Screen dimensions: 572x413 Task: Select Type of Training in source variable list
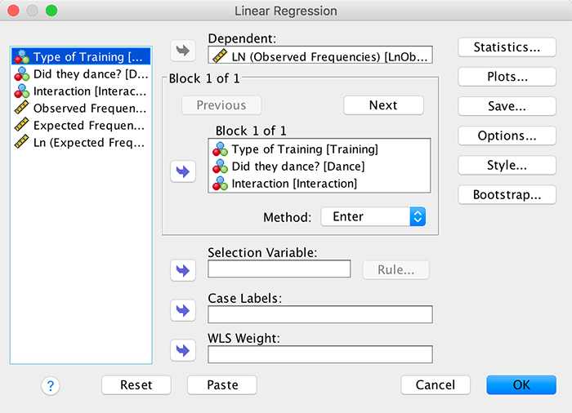[x=81, y=57]
